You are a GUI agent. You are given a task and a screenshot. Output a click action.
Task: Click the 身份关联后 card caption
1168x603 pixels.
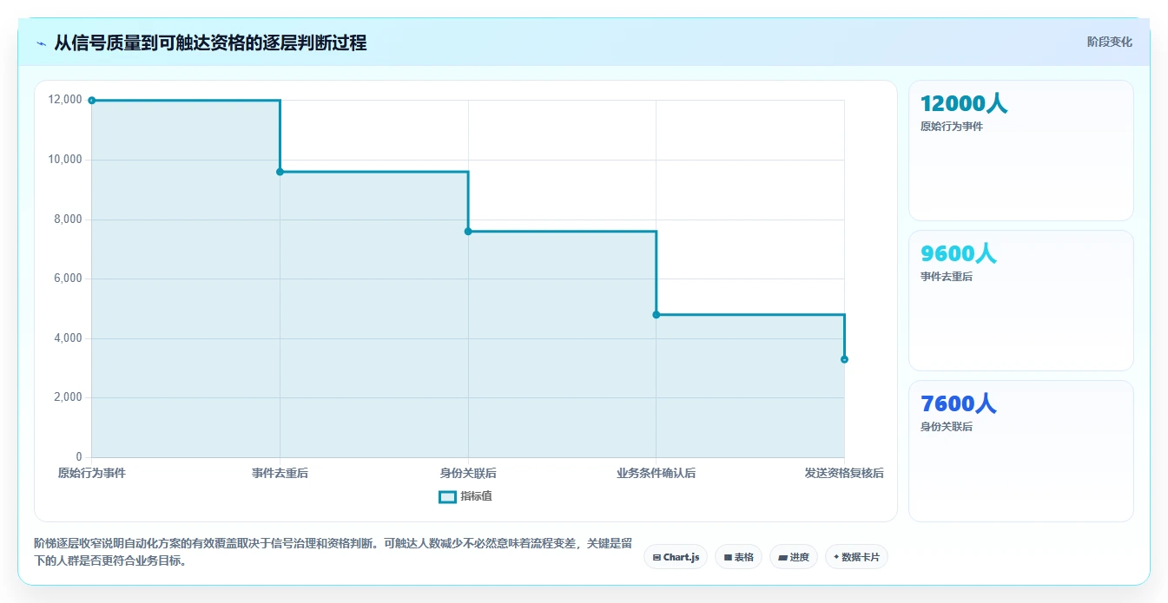point(947,427)
